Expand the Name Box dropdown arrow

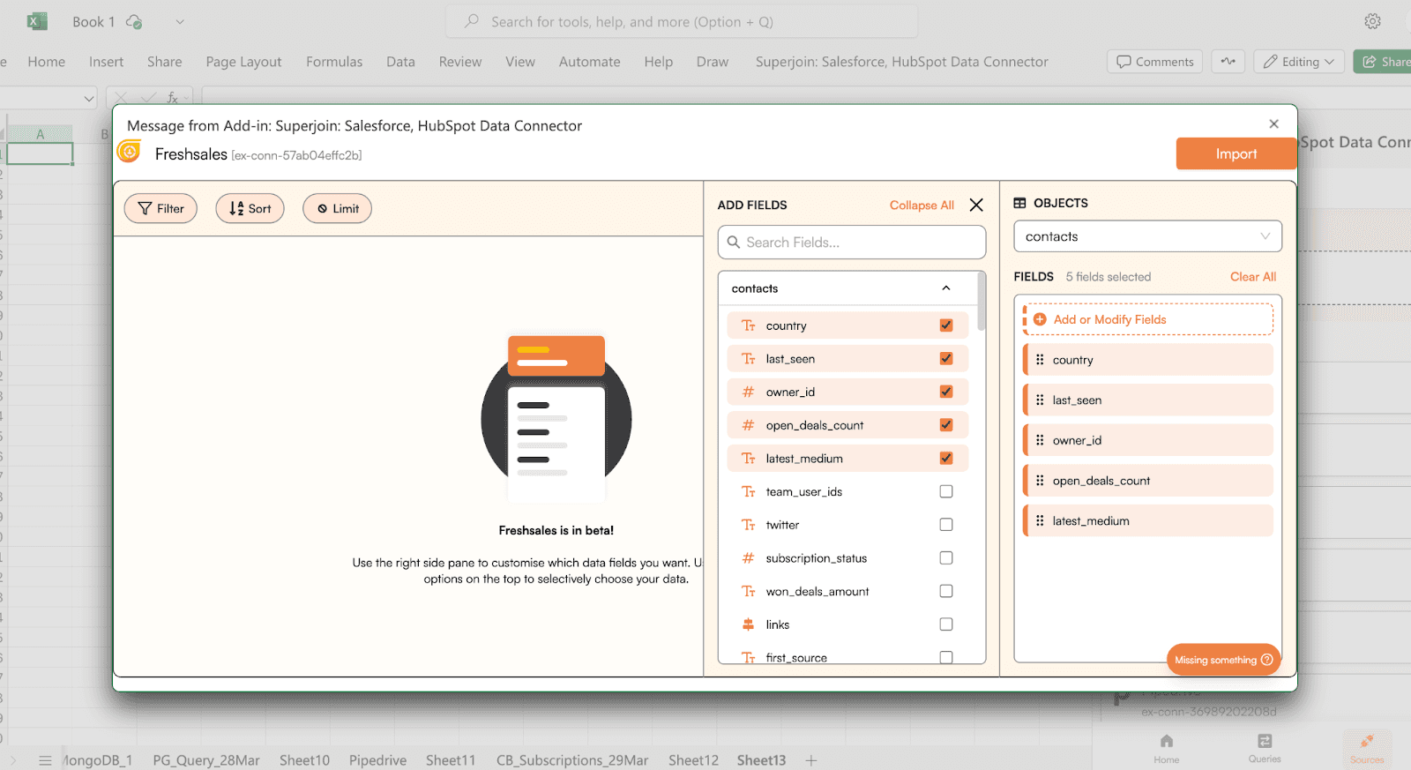[x=89, y=98]
